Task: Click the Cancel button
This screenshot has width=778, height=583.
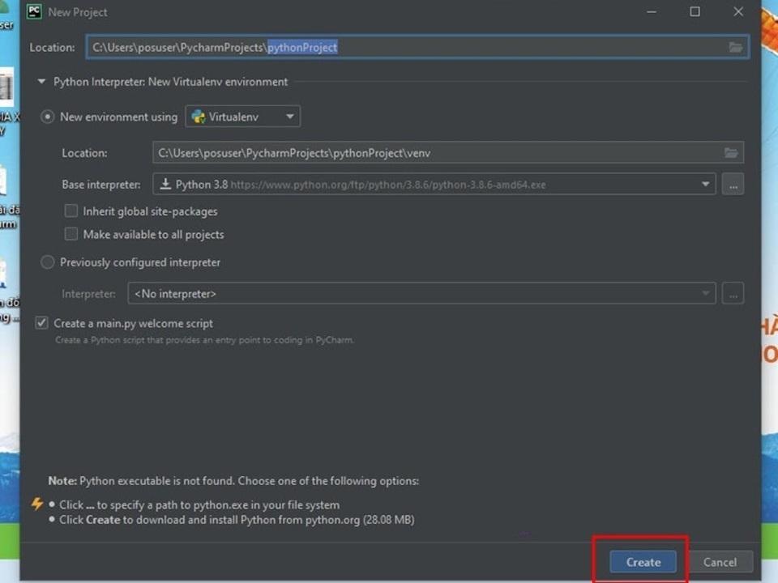Action: point(720,561)
